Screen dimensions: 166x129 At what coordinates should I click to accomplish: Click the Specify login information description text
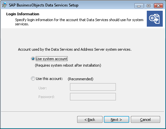79,22
